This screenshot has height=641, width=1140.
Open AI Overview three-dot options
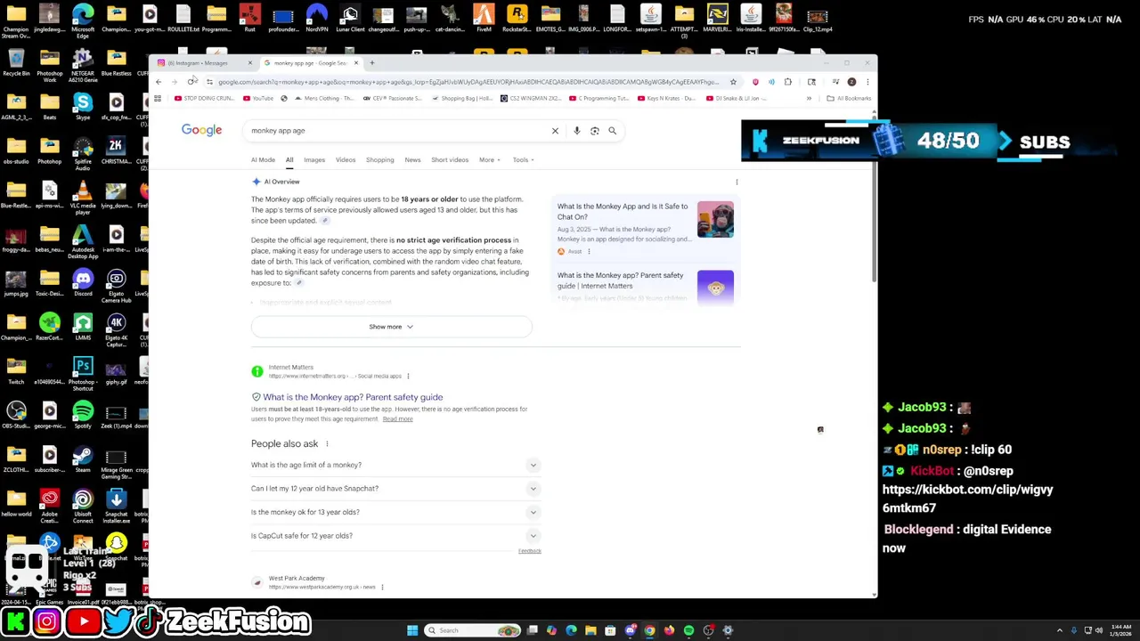click(737, 182)
